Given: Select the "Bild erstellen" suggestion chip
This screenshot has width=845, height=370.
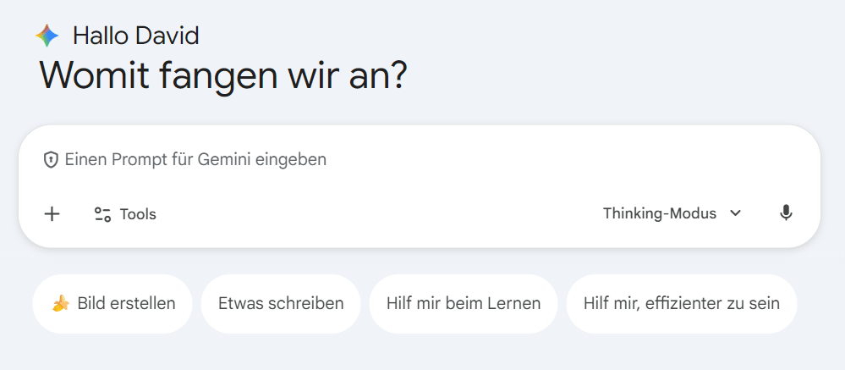Looking at the screenshot, I should click(112, 303).
